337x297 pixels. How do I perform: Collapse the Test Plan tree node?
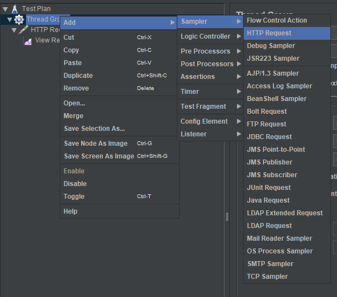[6, 9]
